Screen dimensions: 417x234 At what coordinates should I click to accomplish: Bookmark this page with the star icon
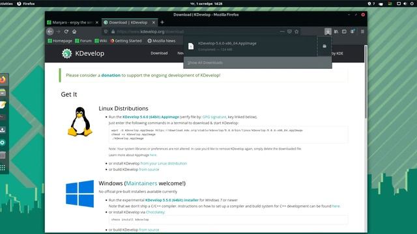point(296,32)
